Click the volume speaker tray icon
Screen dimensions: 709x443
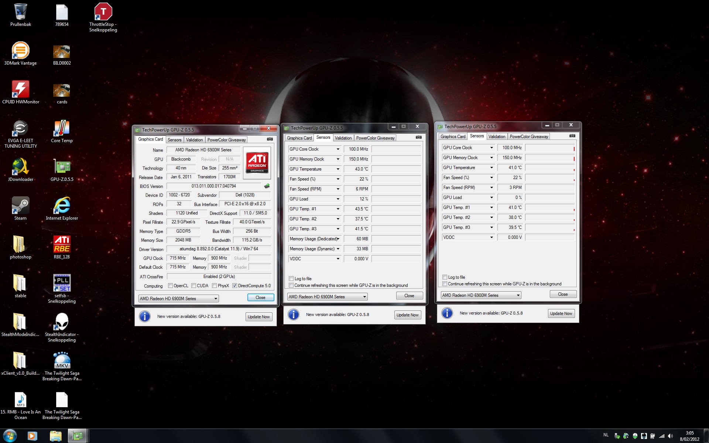pos(670,436)
